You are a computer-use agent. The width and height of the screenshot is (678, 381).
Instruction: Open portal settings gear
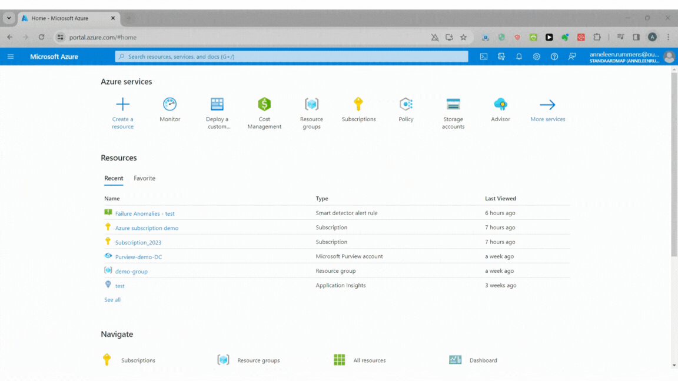coord(537,56)
